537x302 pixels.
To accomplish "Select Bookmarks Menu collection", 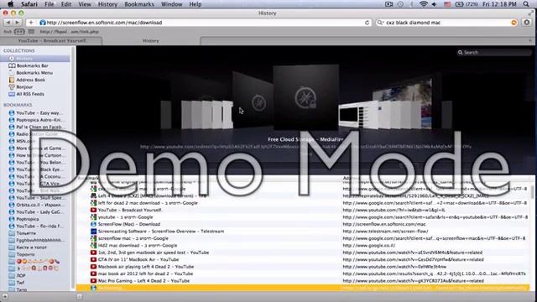I will coord(35,73).
